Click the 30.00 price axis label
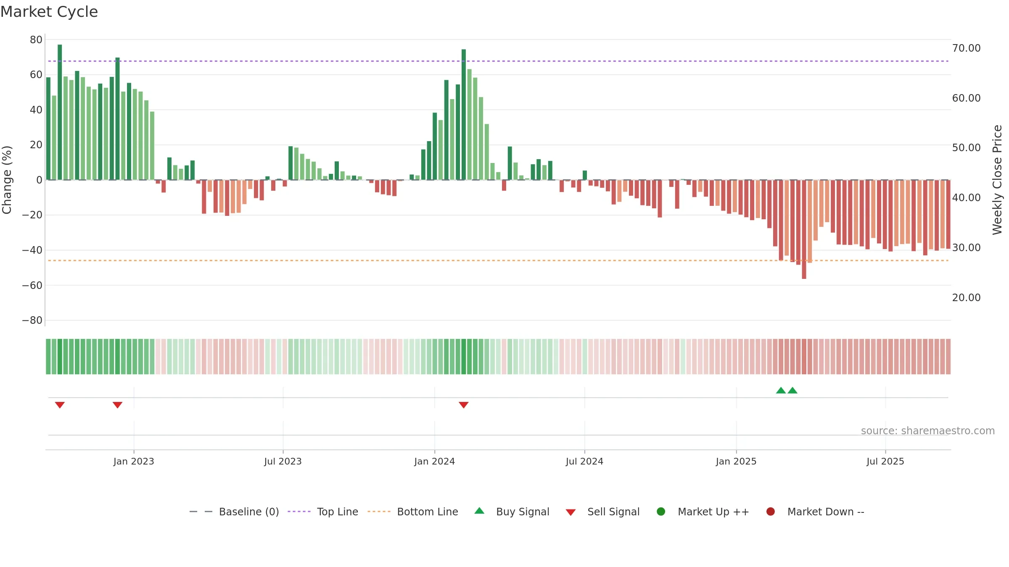The height and width of the screenshot is (567, 1009). [966, 248]
